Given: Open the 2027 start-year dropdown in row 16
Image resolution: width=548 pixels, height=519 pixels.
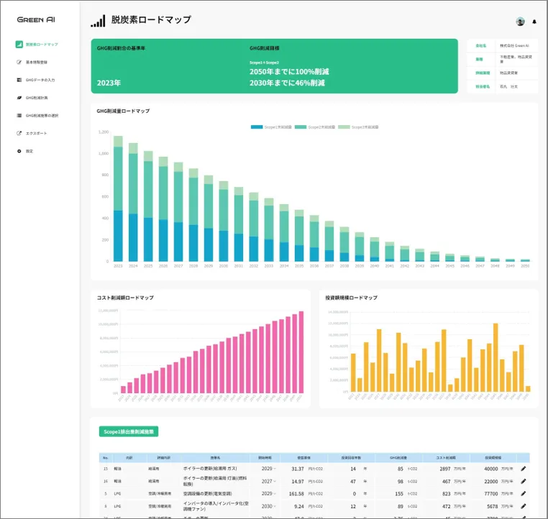Looking at the screenshot, I should click(268, 482).
